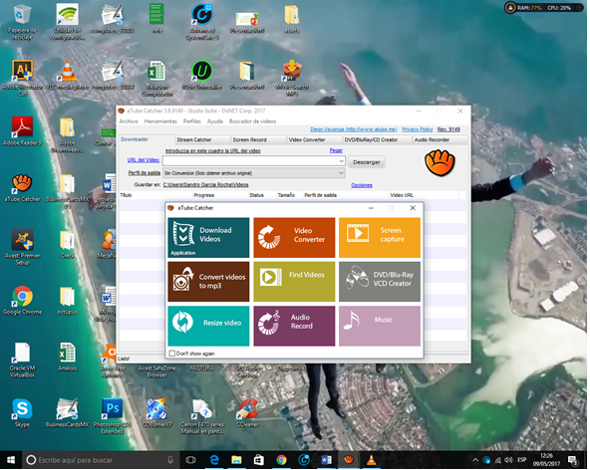Open the Oracle VM VirtualBox desktop icon

click(x=22, y=360)
